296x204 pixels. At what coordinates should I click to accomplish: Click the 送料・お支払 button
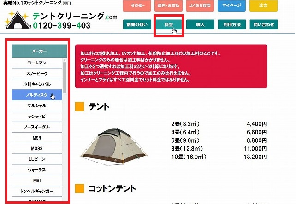coord(168,6)
